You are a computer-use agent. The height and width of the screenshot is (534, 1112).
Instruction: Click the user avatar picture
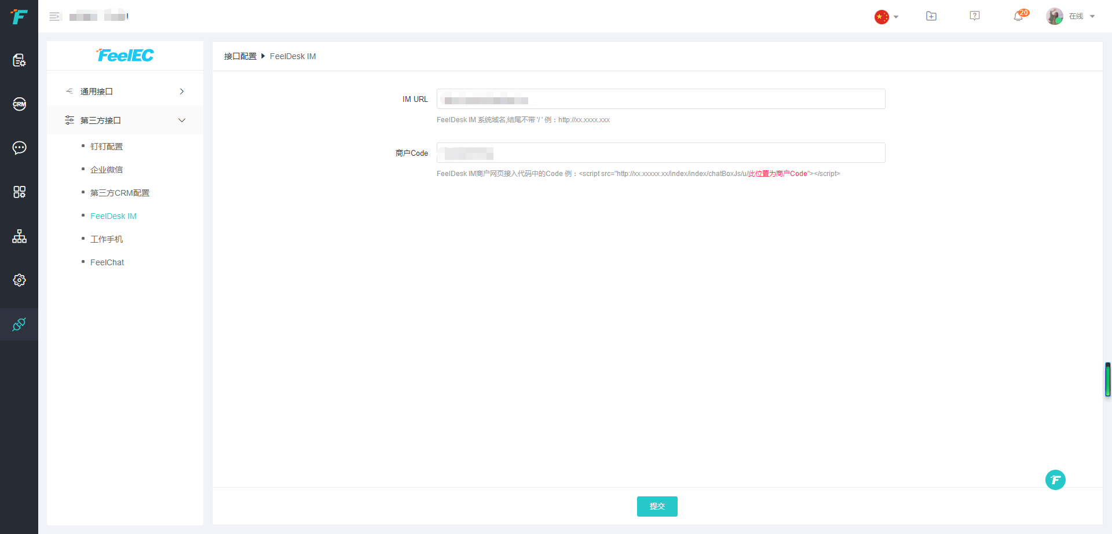(x=1055, y=16)
